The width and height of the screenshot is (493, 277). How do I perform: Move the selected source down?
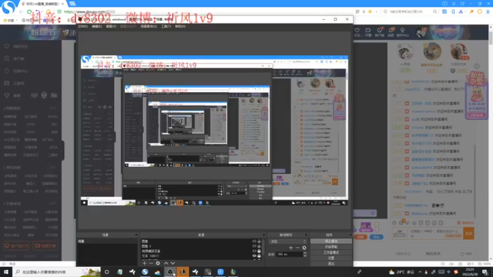[x=173, y=263]
